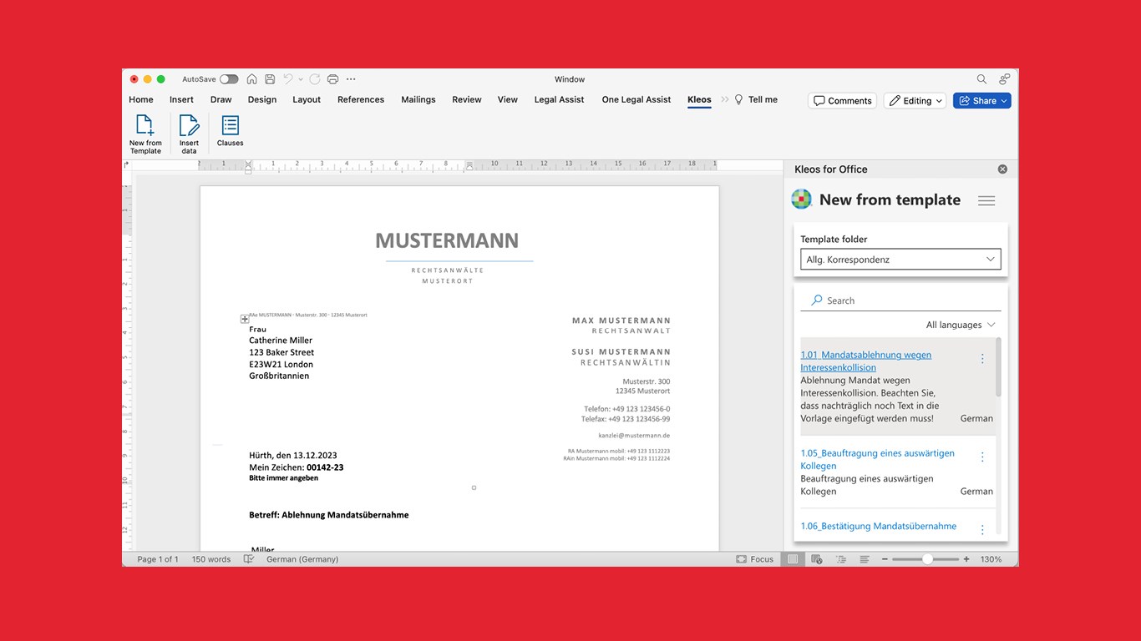This screenshot has height=641, width=1141.
Task: Toggle the AutoSave switch
Action: pos(229,79)
